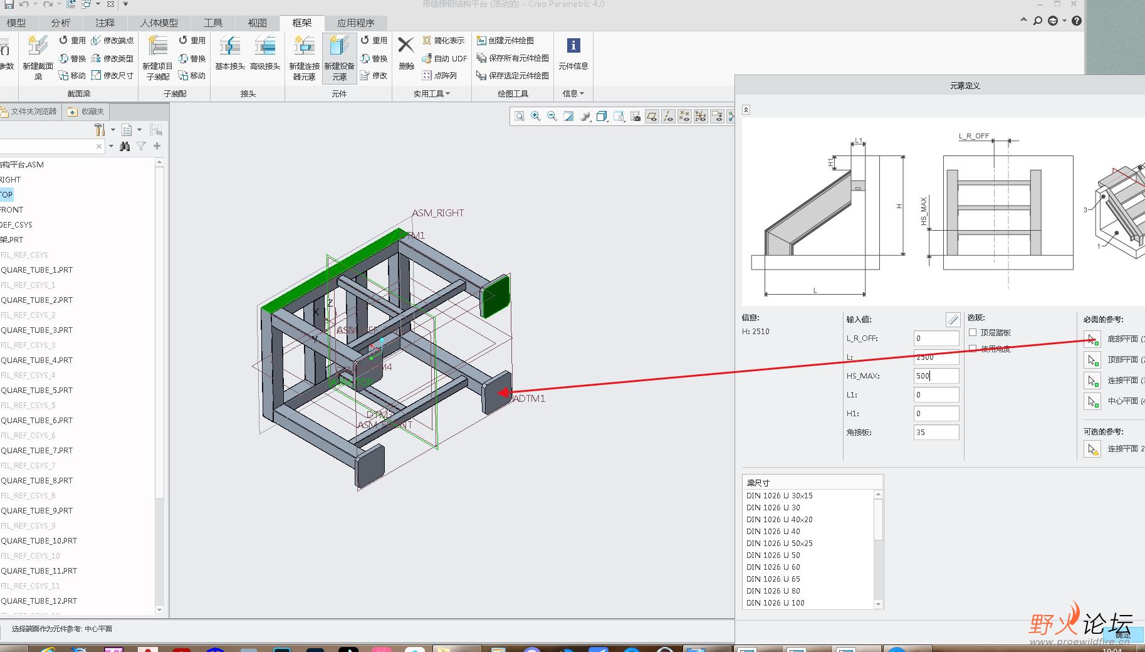Toggle datum axis display
The image size is (1145, 652).
[668, 116]
